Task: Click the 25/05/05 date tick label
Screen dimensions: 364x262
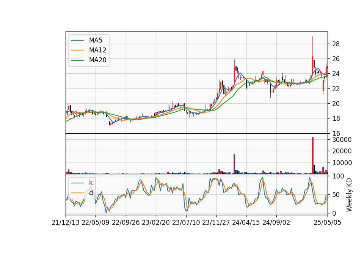Action: pyautogui.click(x=327, y=223)
